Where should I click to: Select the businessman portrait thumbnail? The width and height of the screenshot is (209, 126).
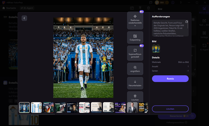coord(132,108)
